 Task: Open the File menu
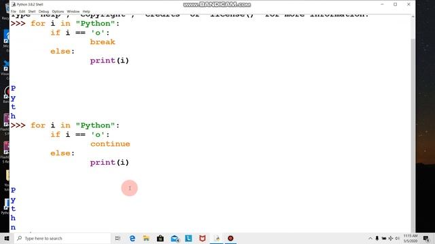click(14, 12)
